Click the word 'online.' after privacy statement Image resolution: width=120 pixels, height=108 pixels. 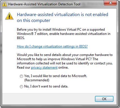pos(63,67)
